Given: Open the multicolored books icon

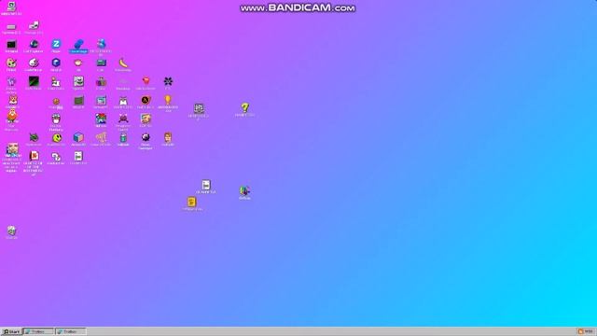Looking at the screenshot, I should [x=244, y=190].
